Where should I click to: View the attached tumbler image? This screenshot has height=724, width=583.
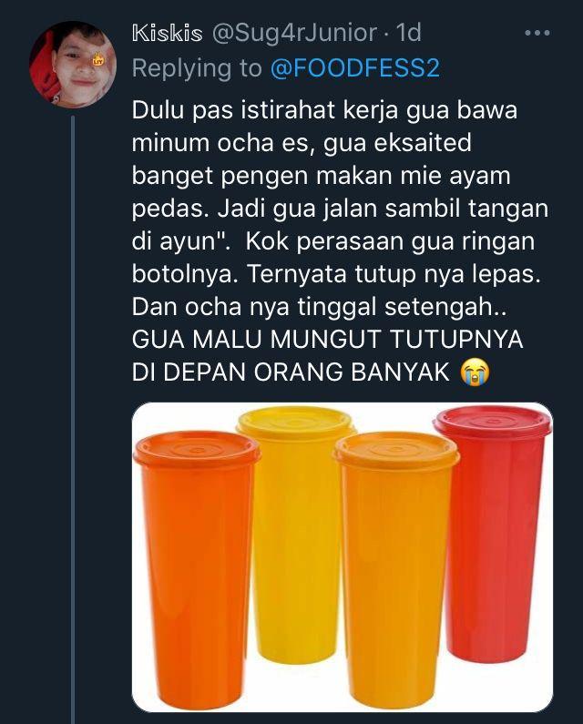click(x=343, y=556)
